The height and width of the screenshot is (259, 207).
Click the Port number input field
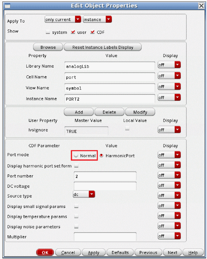click(x=105, y=176)
